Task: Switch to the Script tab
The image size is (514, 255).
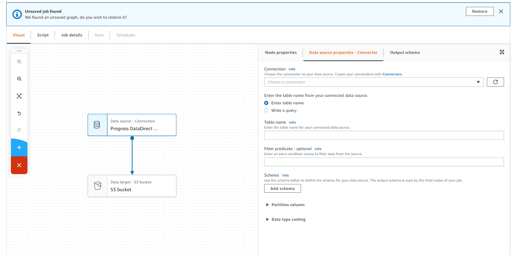Action: [43, 35]
